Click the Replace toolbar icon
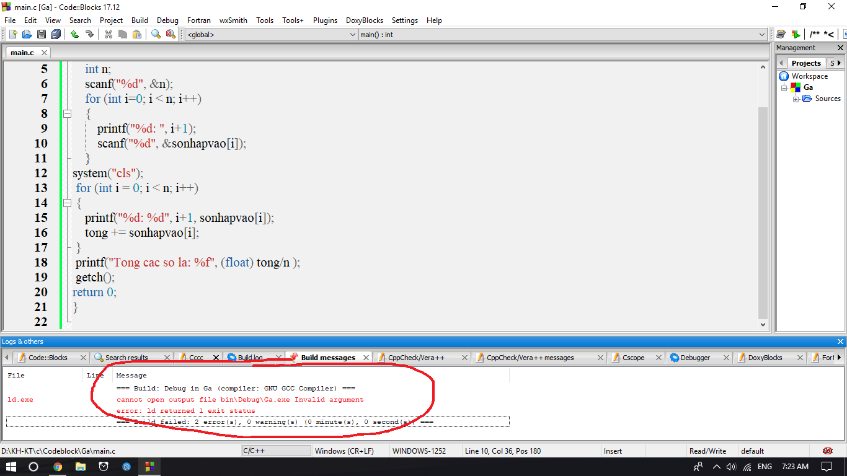 pyautogui.click(x=170, y=35)
